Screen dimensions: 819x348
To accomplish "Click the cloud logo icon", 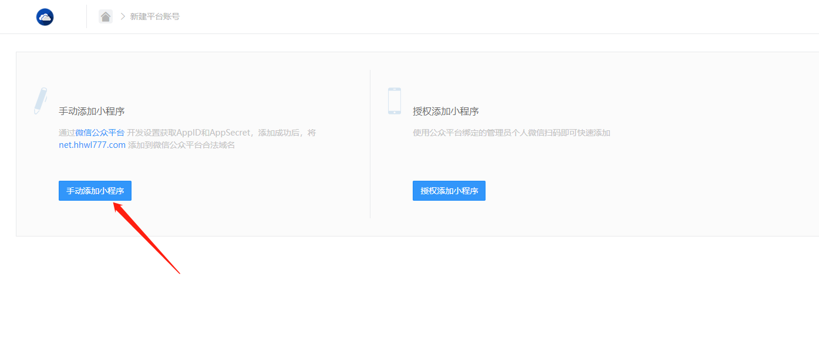I will (45, 17).
